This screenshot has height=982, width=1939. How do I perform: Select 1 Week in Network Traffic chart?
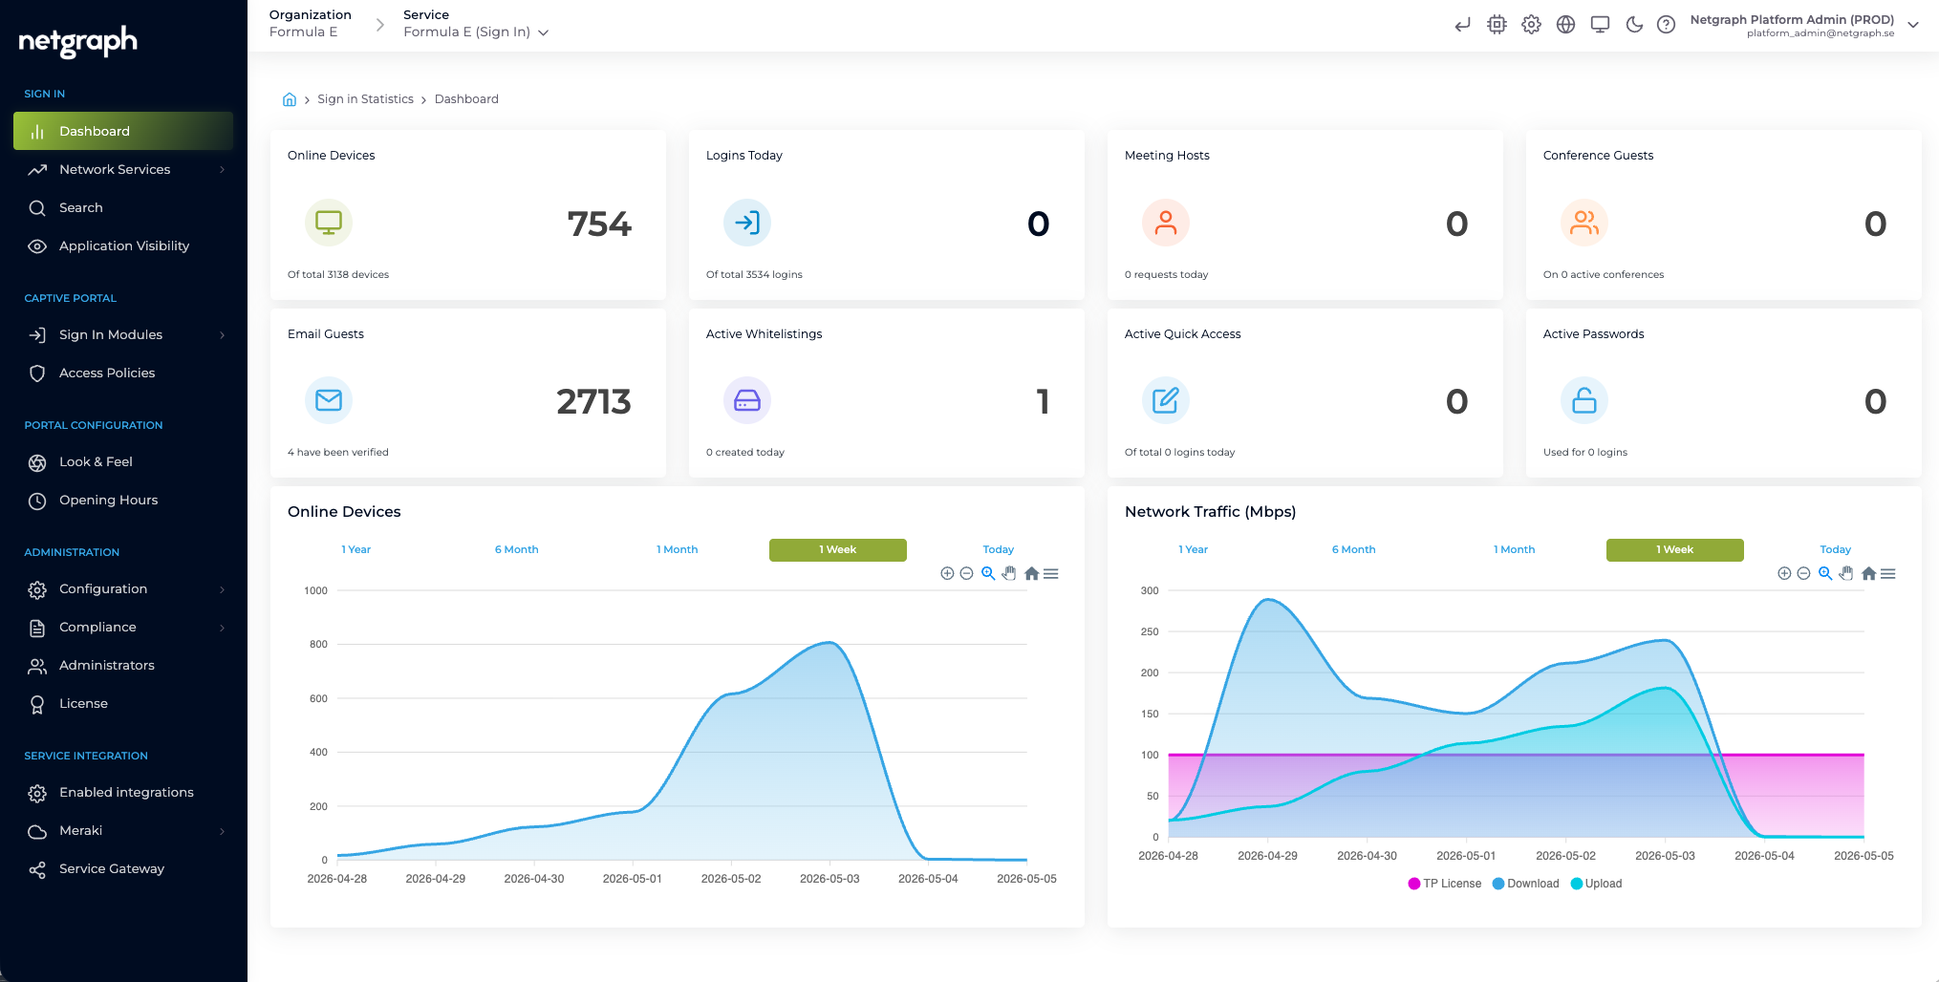pyautogui.click(x=1675, y=549)
